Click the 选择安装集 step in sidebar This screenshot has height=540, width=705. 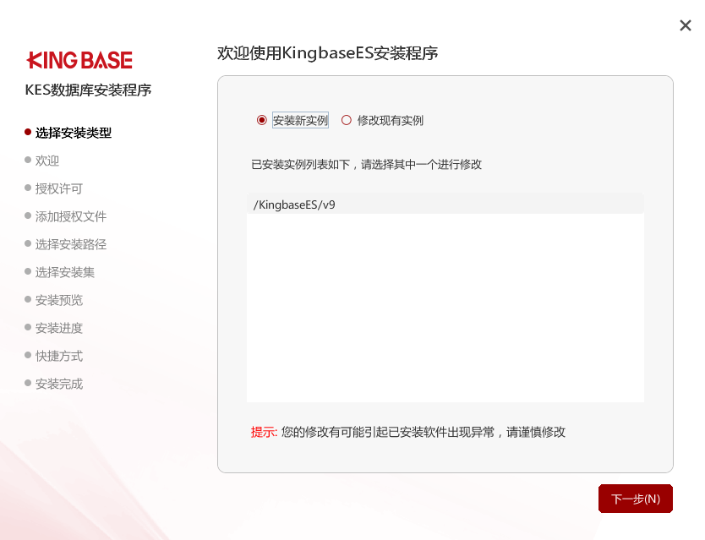click(x=65, y=272)
